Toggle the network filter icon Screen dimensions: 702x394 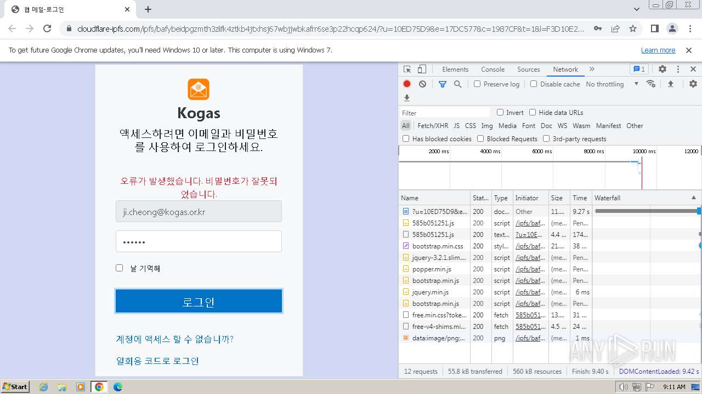(443, 84)
